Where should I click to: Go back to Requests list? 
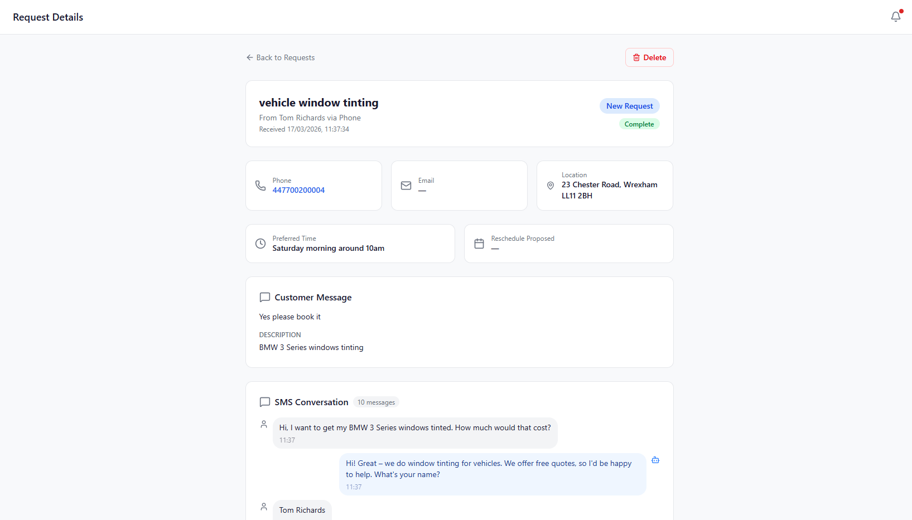click(x=281, y=57)
